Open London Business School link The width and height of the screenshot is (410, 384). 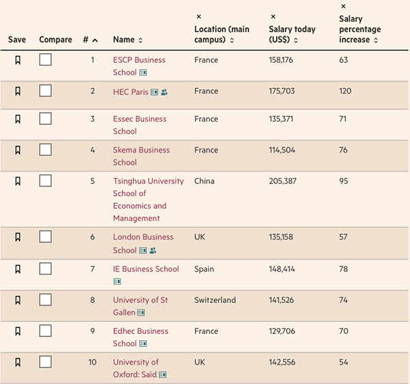143,244
